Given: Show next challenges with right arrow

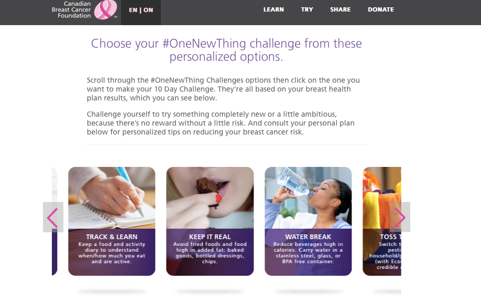Looking at the screenshot, I should click(400, 217).
